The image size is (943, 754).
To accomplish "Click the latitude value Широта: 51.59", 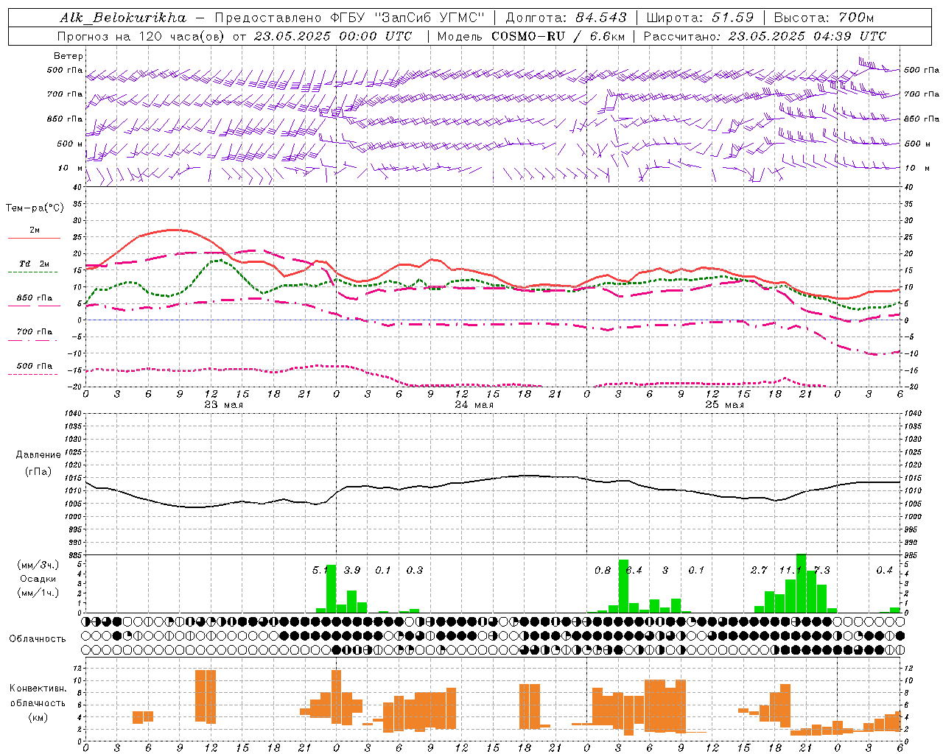I will pos(700,18).
